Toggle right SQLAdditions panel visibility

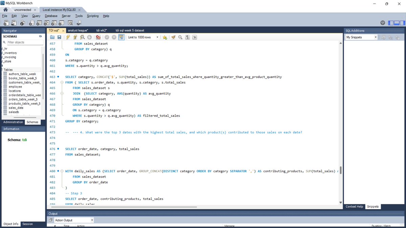(402, 23)
